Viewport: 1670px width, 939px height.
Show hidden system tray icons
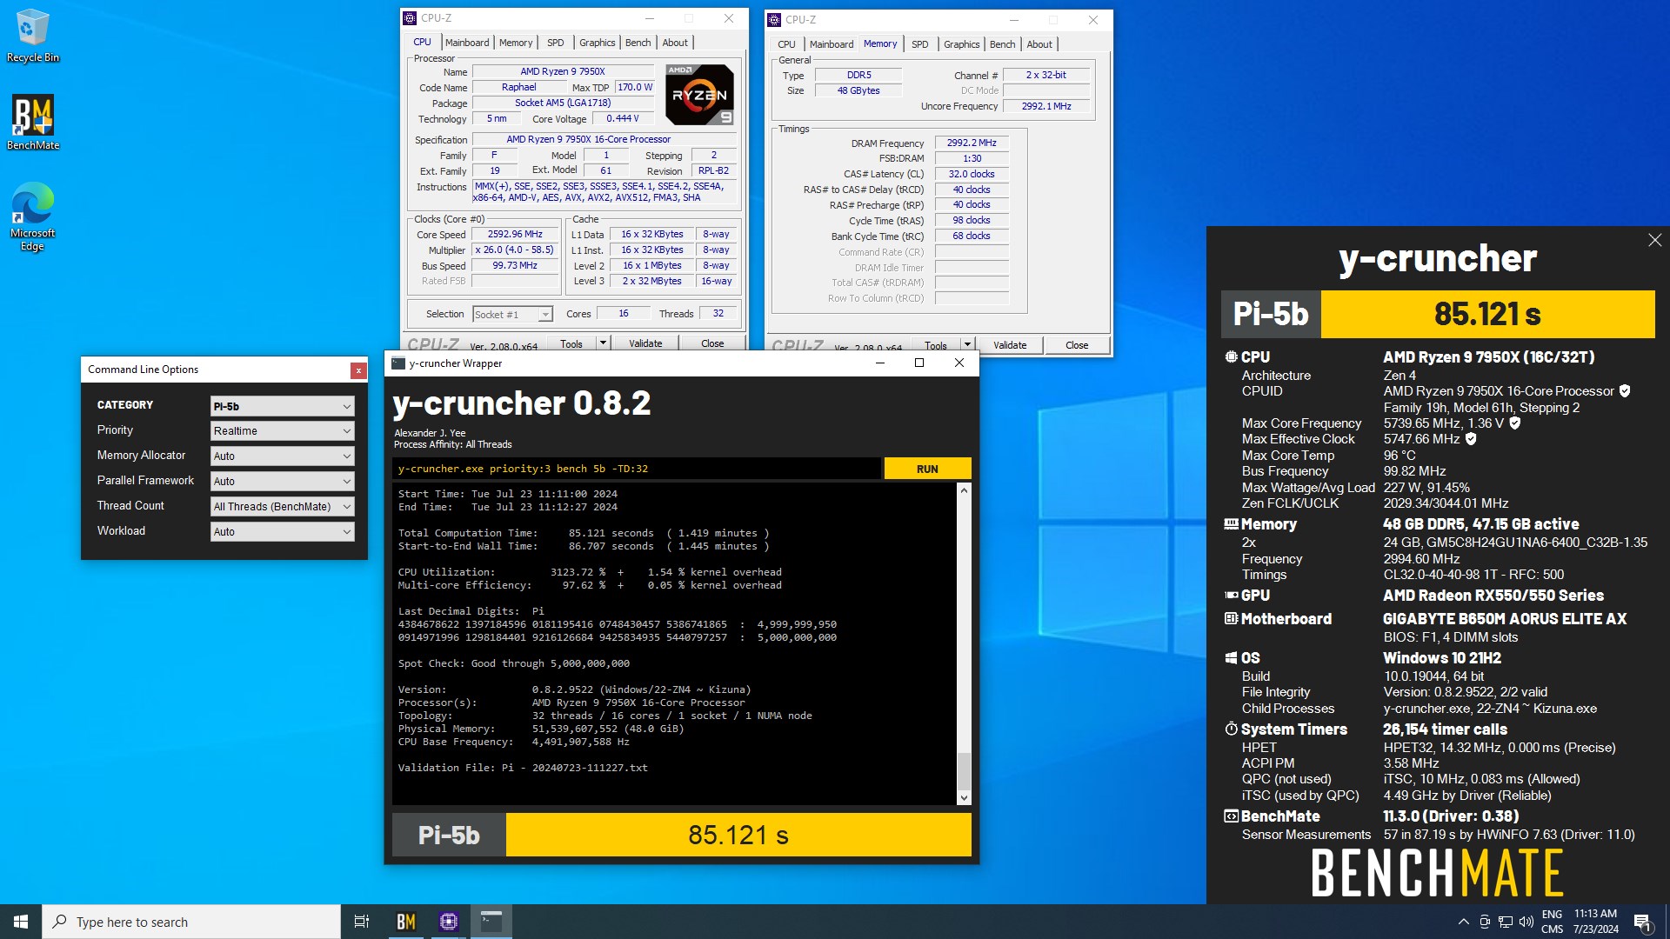pyautogui.click(x=1463, y=922)
